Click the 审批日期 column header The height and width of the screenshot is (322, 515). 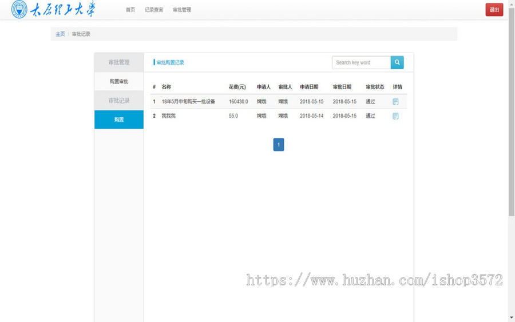[342, 87]
